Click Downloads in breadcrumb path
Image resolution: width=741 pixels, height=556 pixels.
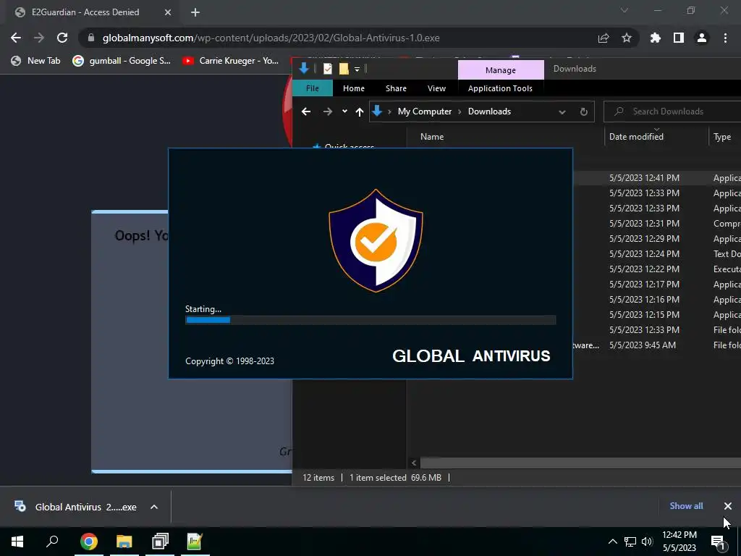click(x=489, y=111)
